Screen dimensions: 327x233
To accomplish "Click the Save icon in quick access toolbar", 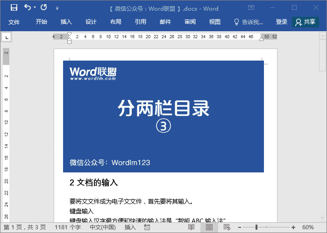I will coord(14,8).
